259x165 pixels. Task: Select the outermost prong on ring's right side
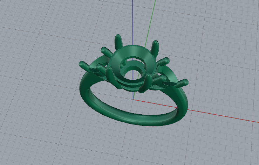click(x=182, y=83)
